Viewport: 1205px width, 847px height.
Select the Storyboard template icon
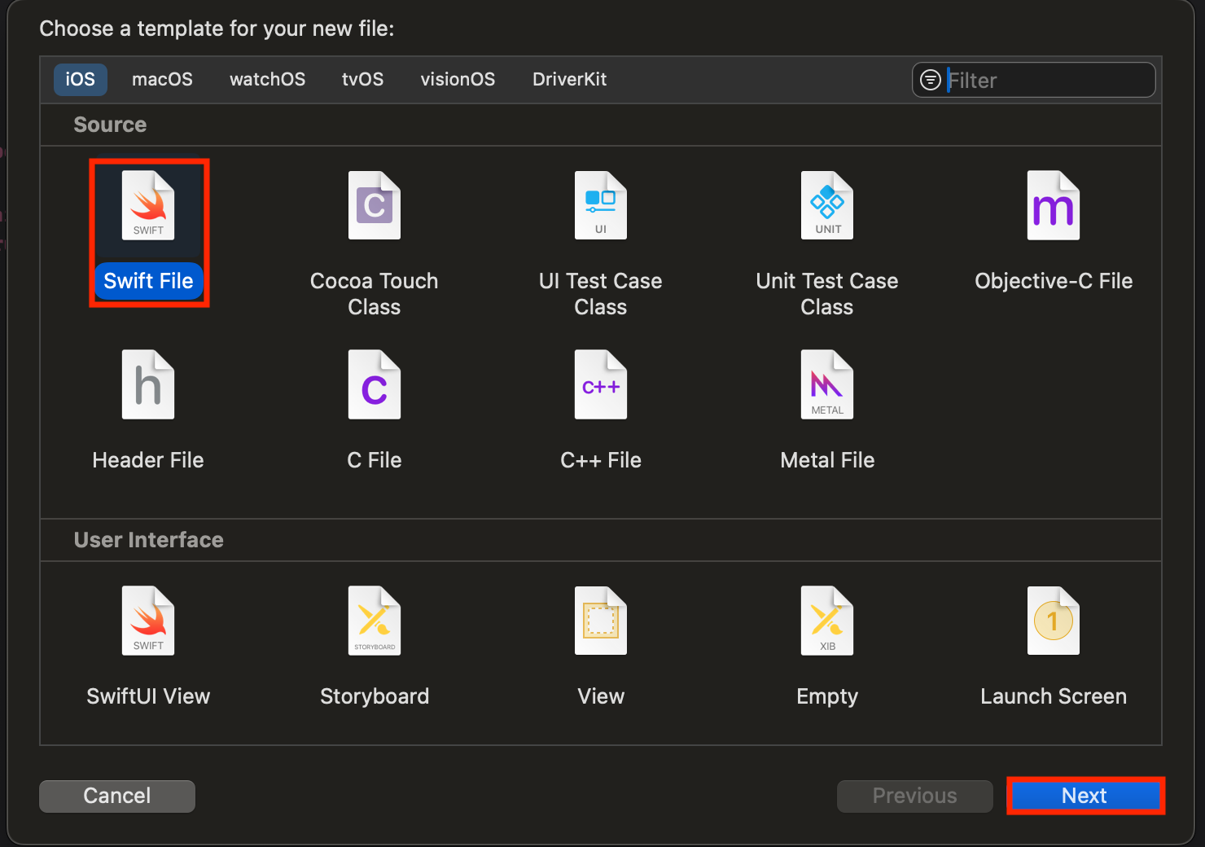click(374, 621)
